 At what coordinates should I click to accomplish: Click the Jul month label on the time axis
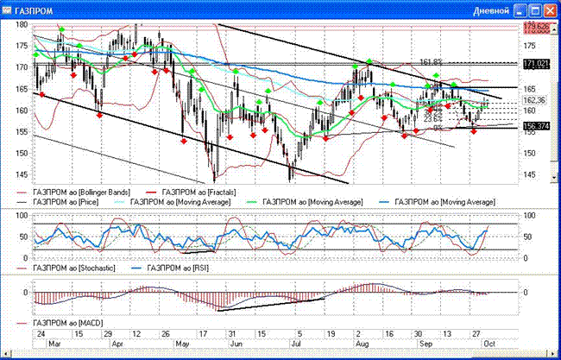tap(295, 344)
